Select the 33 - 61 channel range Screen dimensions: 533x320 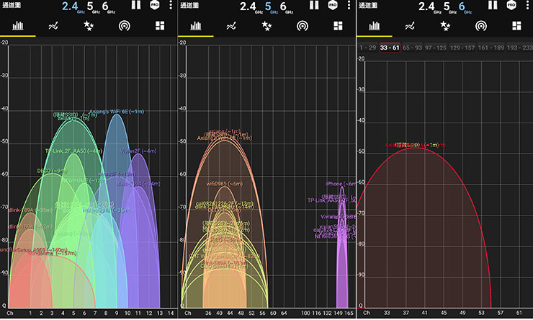click(x=390, y=48)
